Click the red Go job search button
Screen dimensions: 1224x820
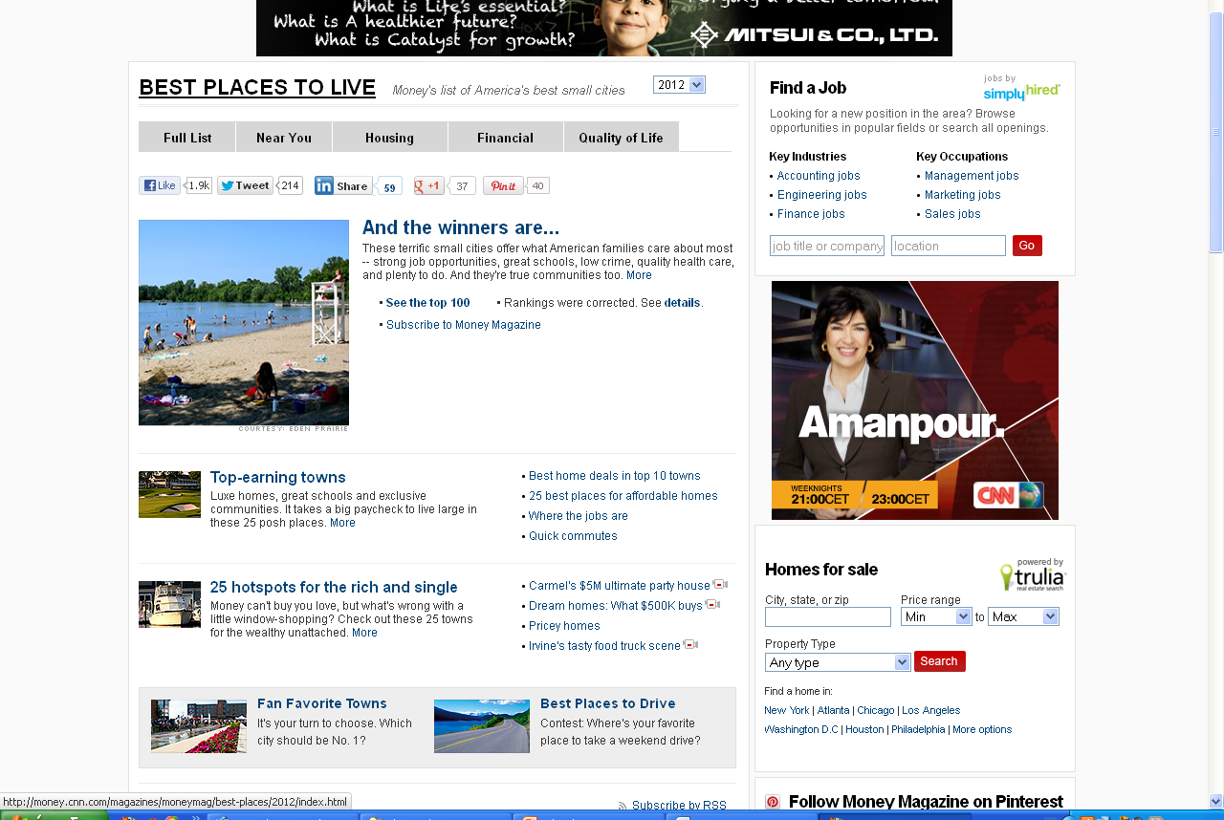(1027, 246)
